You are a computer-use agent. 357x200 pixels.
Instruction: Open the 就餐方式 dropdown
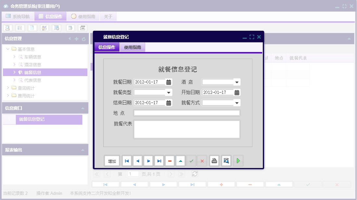point(237,103)
